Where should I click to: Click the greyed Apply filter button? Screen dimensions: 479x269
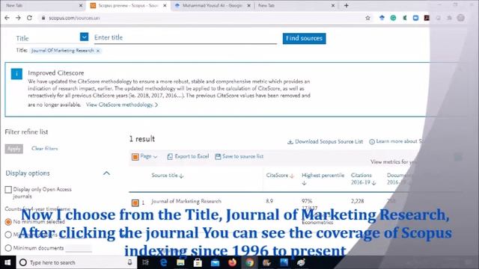[14, 149]
